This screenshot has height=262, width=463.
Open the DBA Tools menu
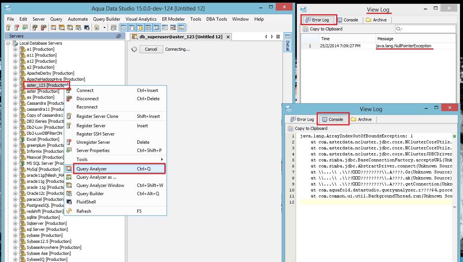[216, 19]
